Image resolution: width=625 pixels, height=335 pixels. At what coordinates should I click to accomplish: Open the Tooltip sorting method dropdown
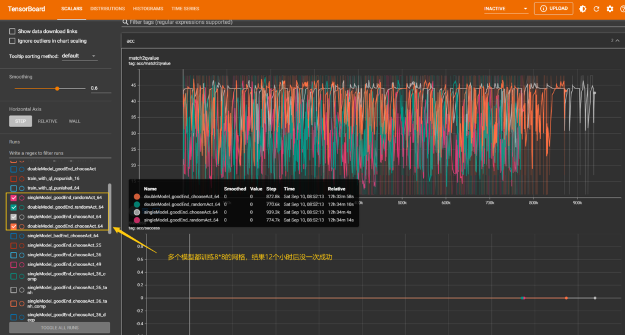pyautogui.click(x=79, y=56)
